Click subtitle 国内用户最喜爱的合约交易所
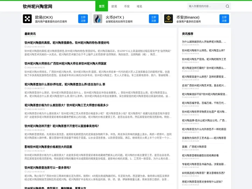Screen dimensions: 252x189 pyautogui.click(x=51, y=22)
